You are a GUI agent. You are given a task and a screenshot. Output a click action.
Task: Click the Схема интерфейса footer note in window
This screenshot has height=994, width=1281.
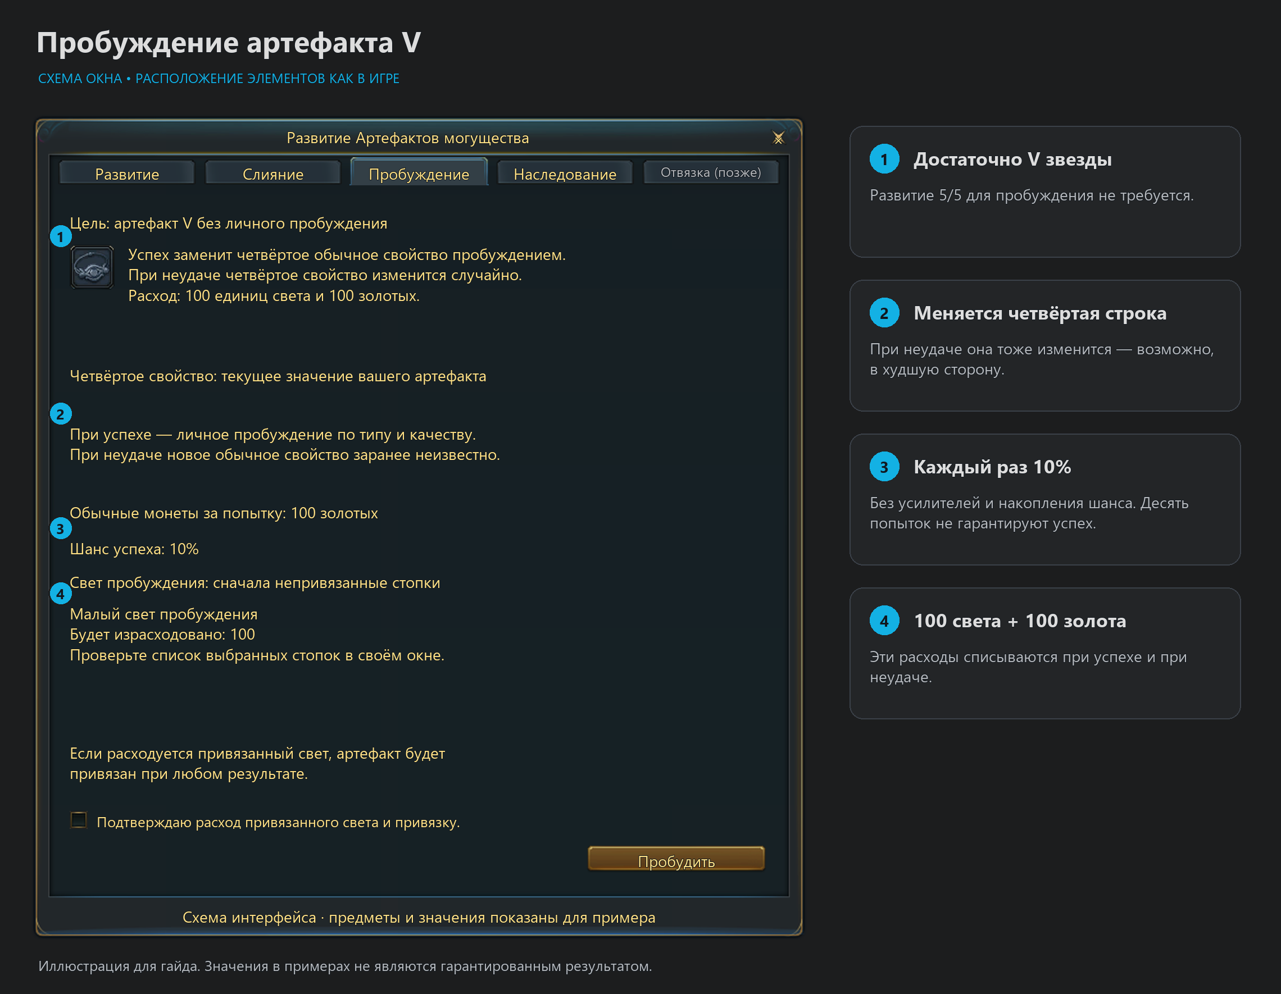pos(419,917)
